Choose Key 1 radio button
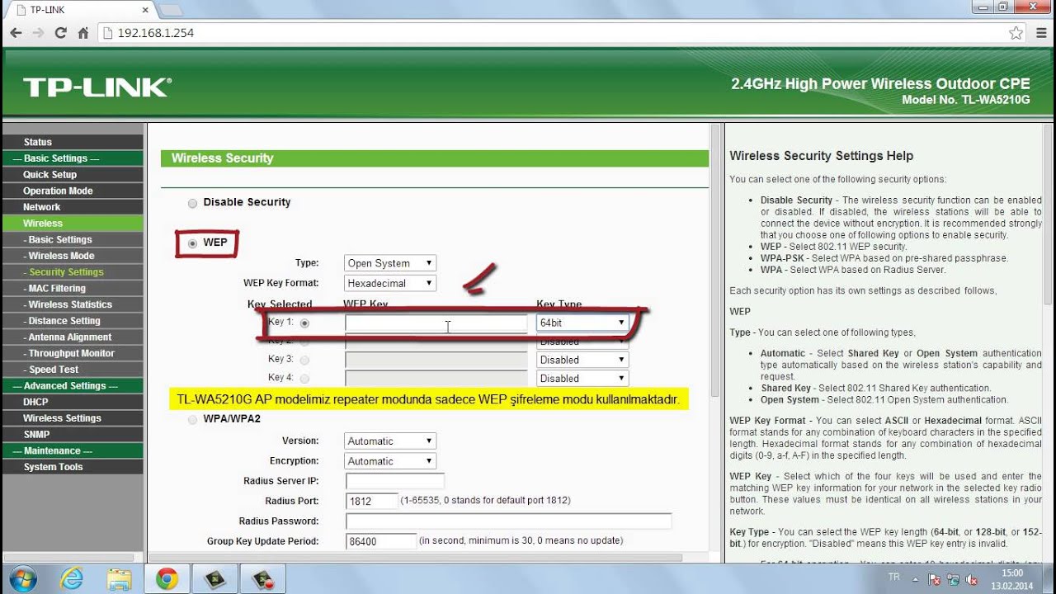 tap(305, 323)
